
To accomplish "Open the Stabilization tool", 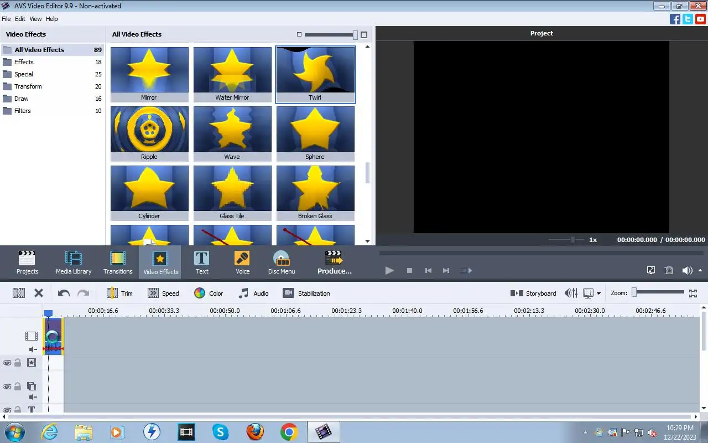I will tap(306, 293).
